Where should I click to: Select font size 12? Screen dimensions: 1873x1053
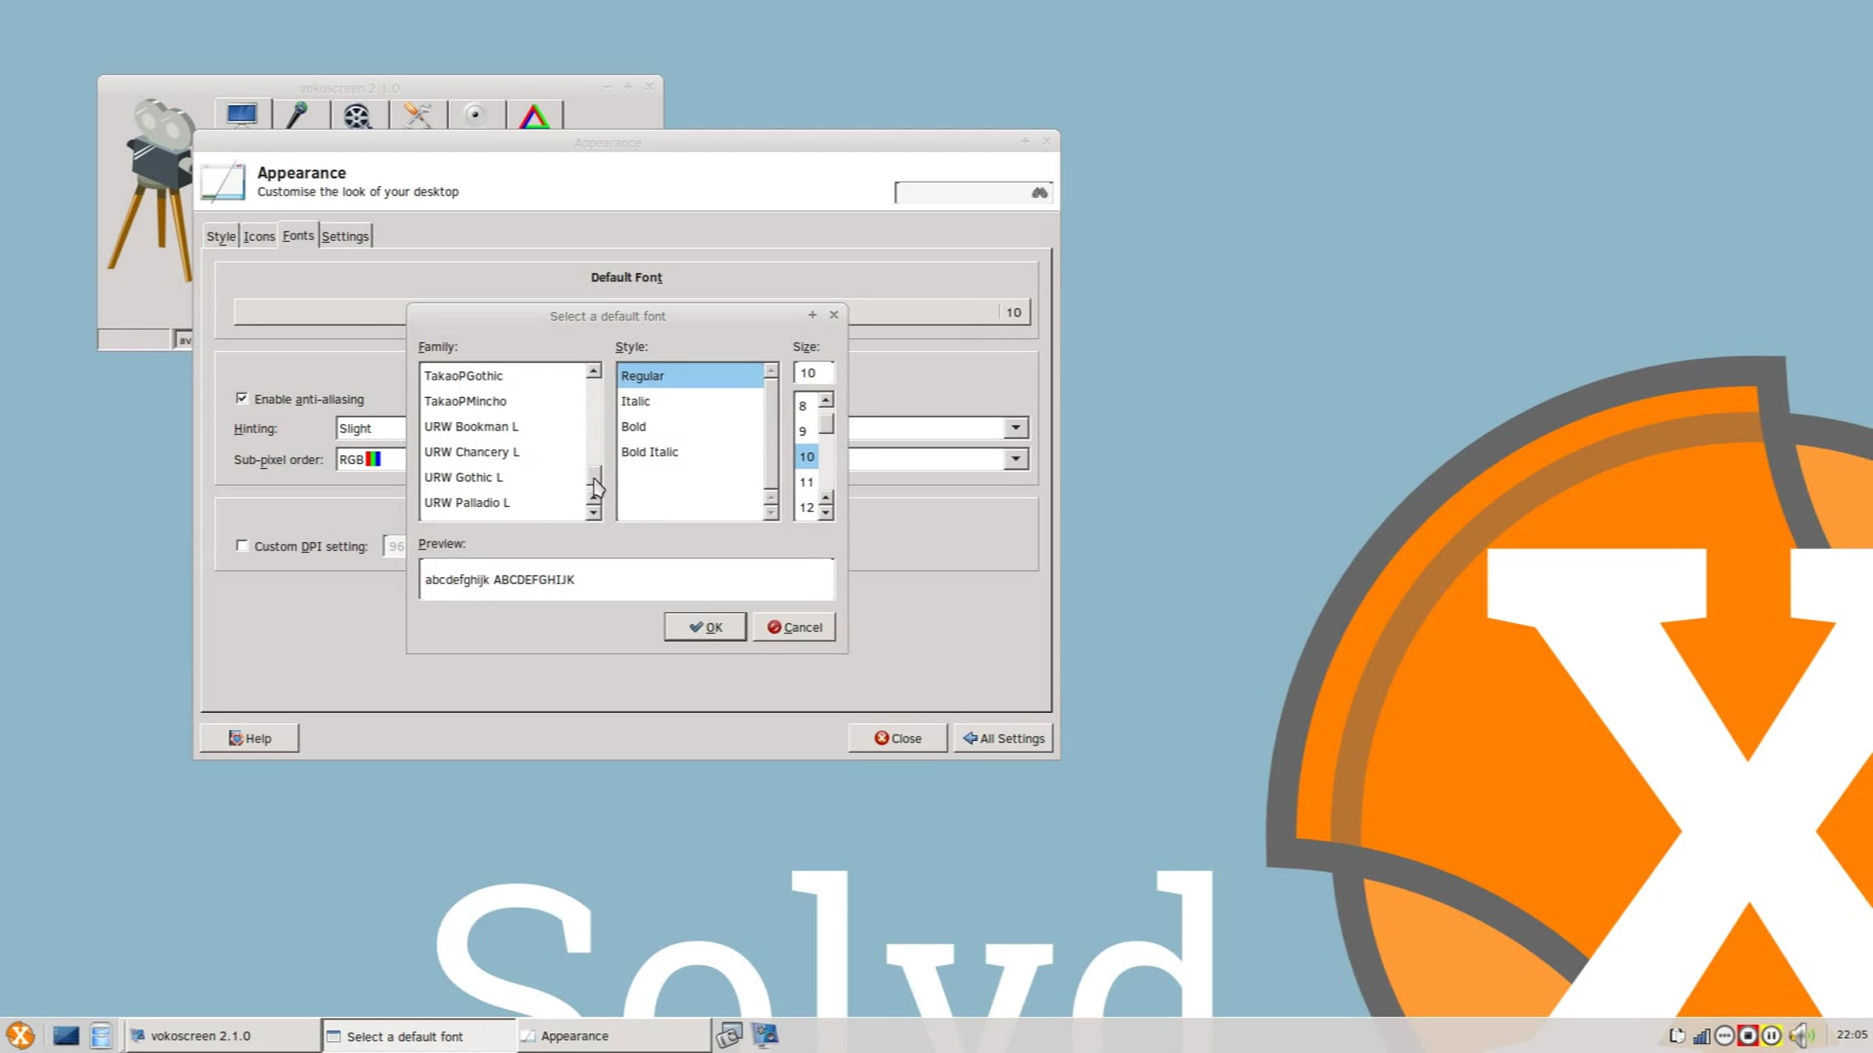click(x=806, y=508)
